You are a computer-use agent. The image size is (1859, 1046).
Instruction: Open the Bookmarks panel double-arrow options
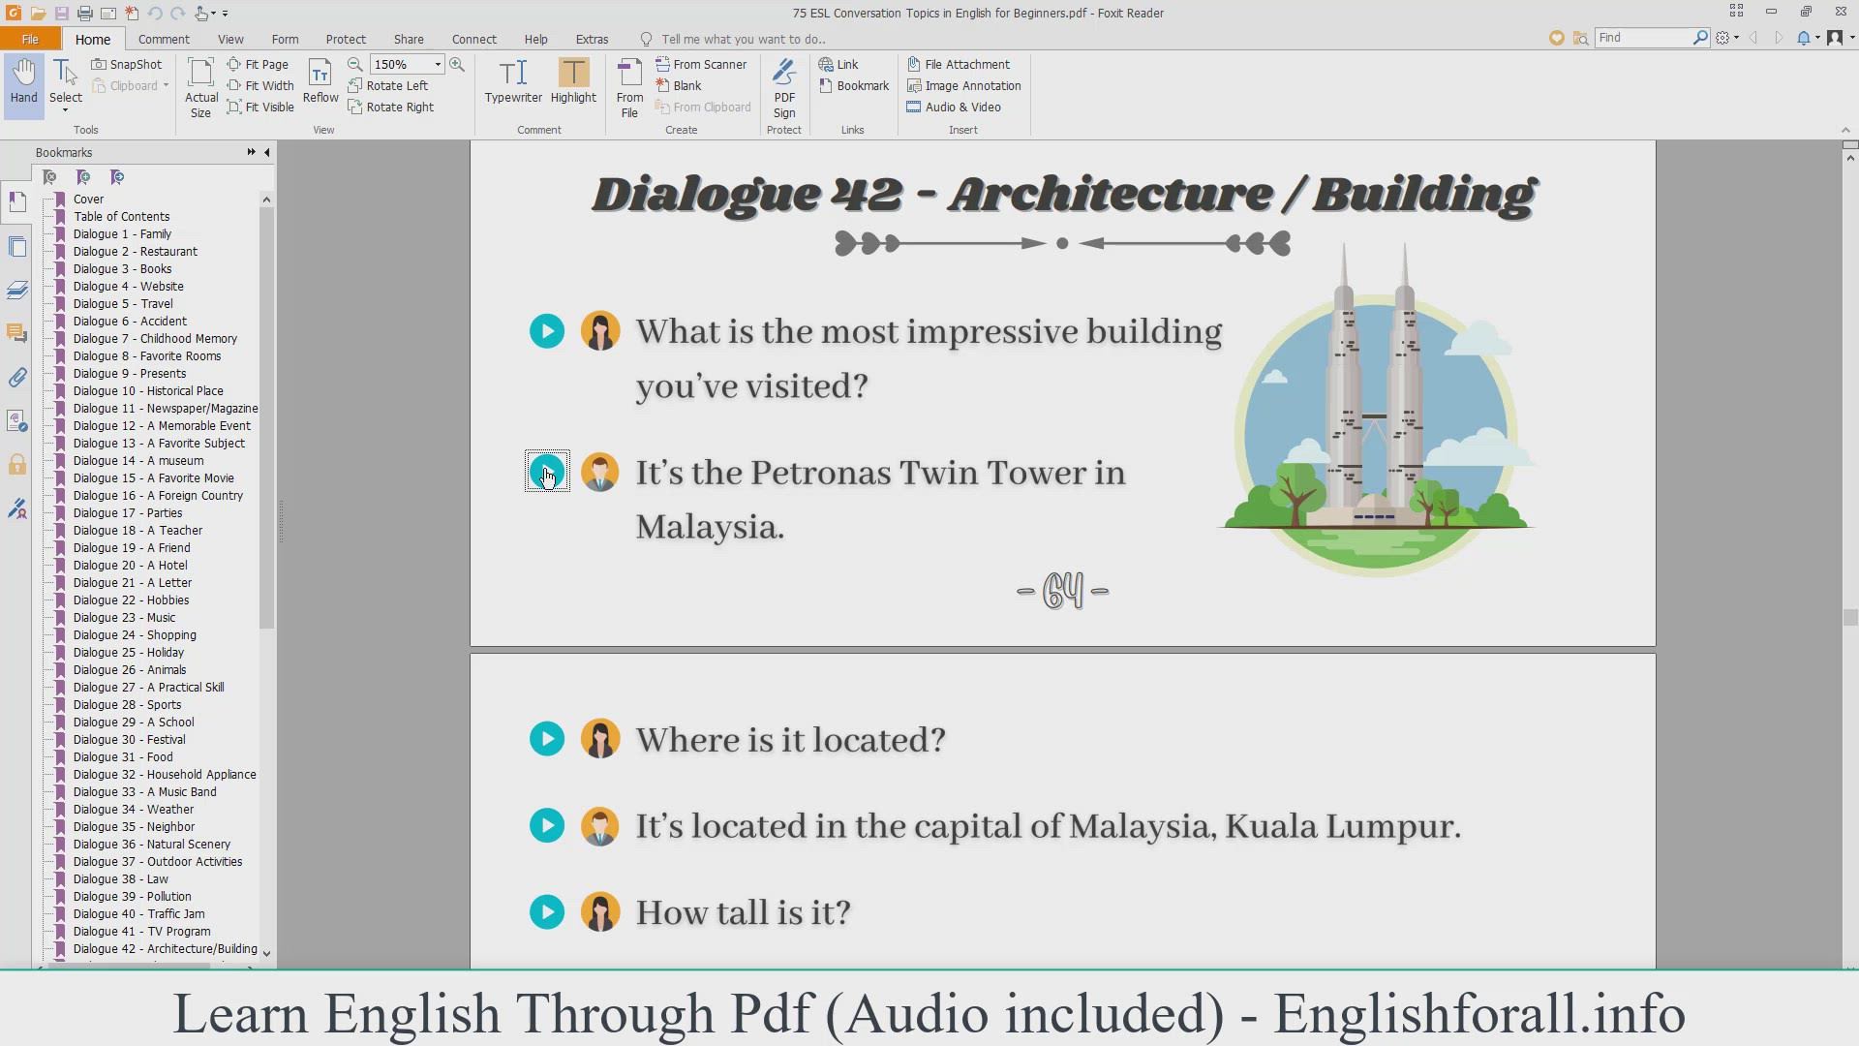(251, 152)
